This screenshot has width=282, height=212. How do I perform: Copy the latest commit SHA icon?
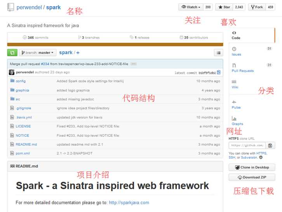pyautogui.click(x=219, y=72)
